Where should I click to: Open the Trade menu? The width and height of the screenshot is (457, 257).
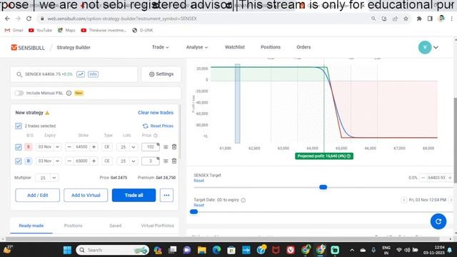[160, 47]
